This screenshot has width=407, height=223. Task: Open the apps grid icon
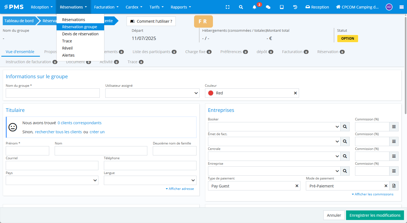pos(401,7)
